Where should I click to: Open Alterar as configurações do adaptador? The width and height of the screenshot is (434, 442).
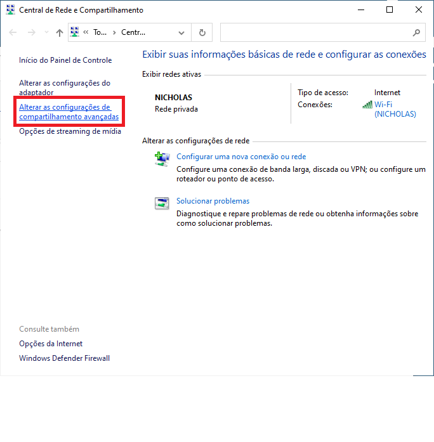tap(65, 88)
